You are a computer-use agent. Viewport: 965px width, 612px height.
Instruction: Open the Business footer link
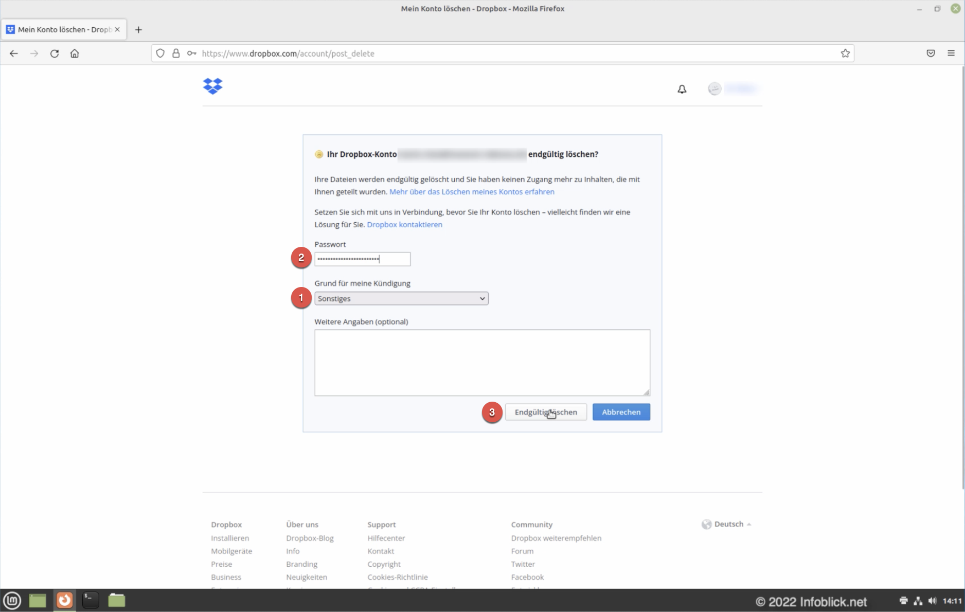226,577
